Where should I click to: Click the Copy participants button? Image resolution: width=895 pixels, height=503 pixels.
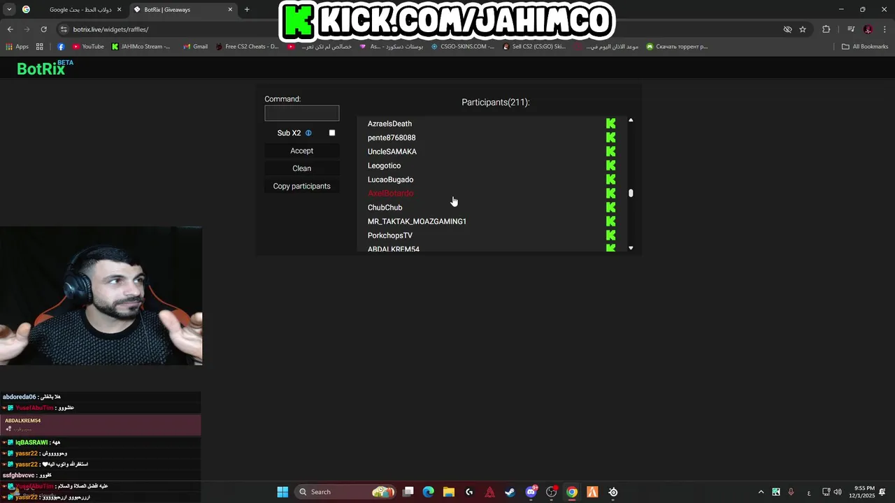[x=302, y=187]
